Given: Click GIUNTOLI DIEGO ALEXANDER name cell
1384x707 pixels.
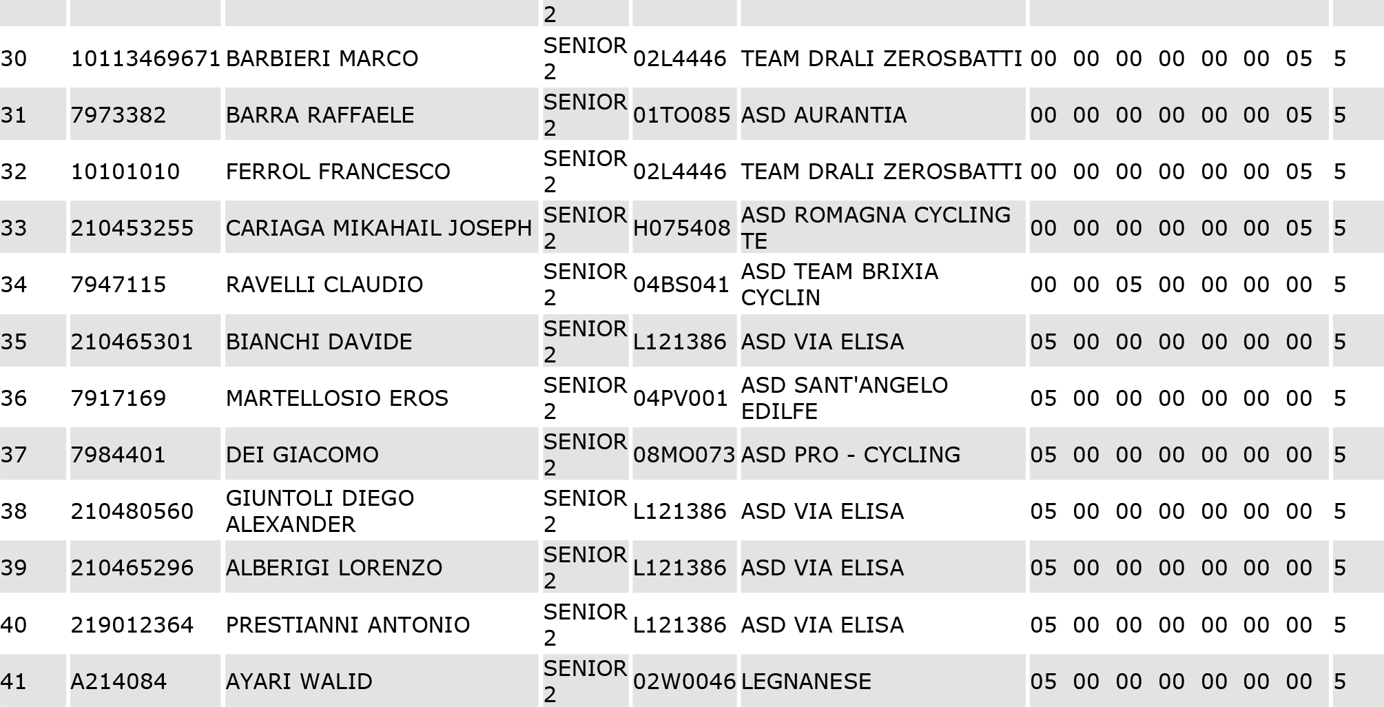Looking at the screenshot, I should [x=381, y=511].
